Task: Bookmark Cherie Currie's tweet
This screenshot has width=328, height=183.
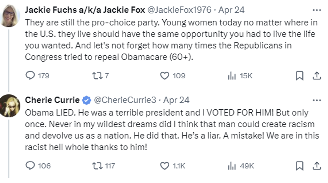Action: [x=300, y=166]
